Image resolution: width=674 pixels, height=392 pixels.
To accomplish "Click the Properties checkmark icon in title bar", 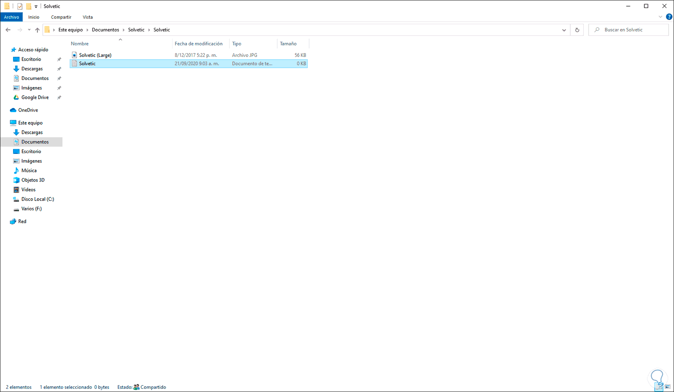I will pyautogui.click(x=20, y=6).
